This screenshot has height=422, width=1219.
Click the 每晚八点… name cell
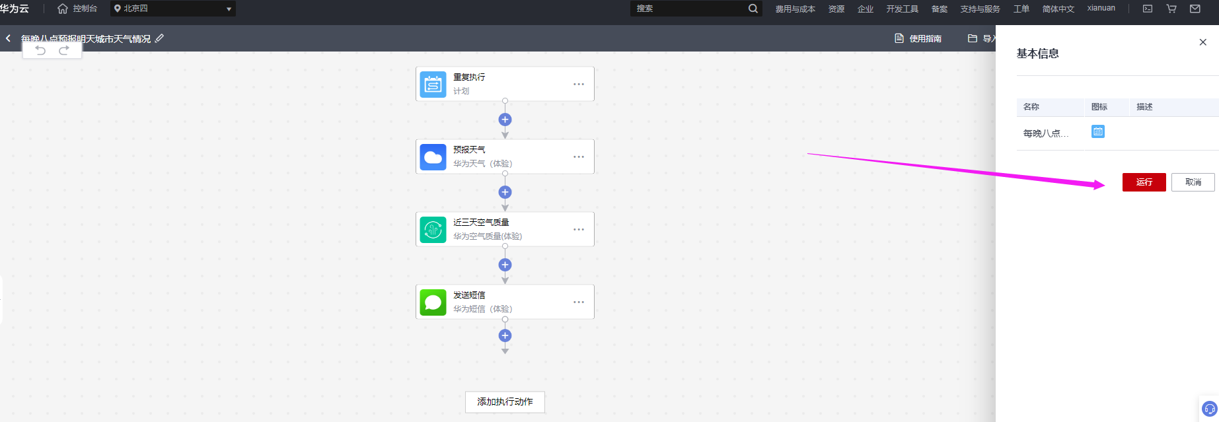point(1046,133)
